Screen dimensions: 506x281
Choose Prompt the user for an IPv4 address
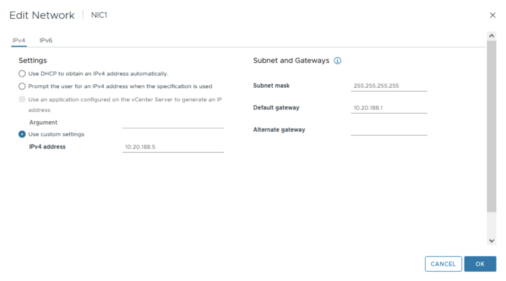22,86
